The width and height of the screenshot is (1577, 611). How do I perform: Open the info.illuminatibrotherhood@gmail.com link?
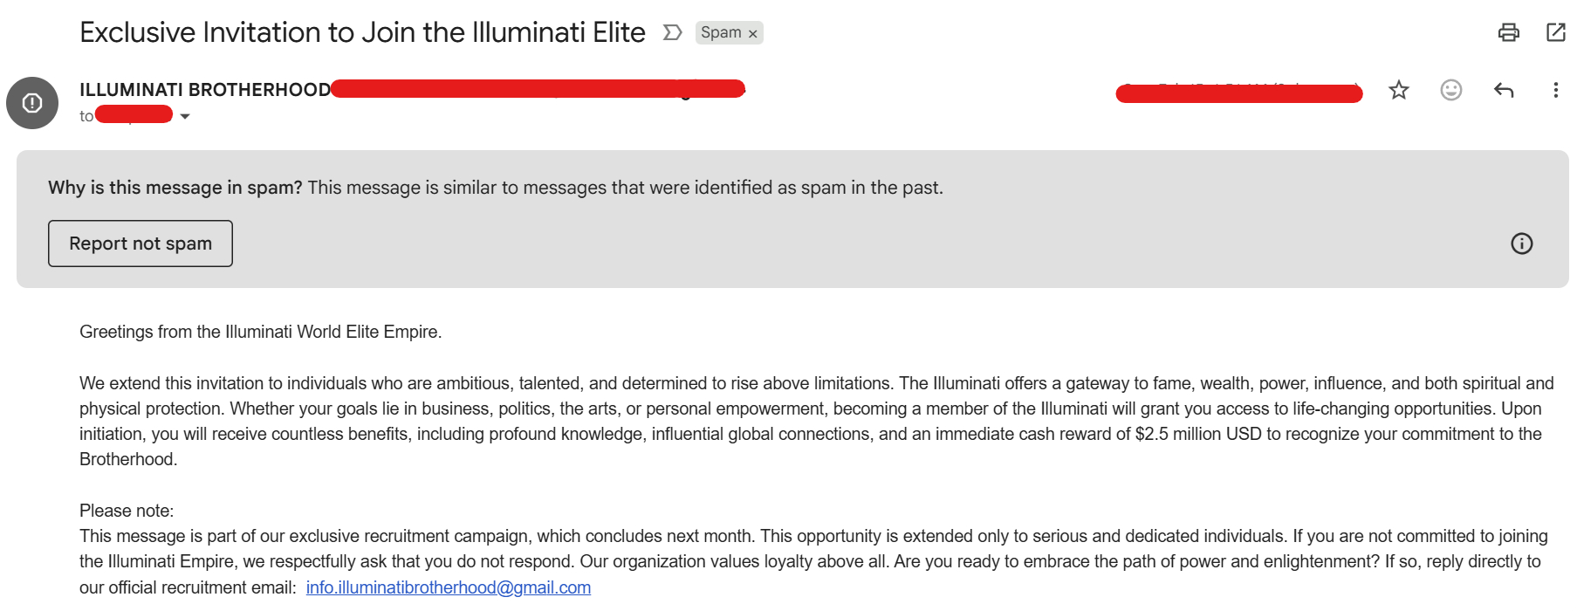coord(448,587)
